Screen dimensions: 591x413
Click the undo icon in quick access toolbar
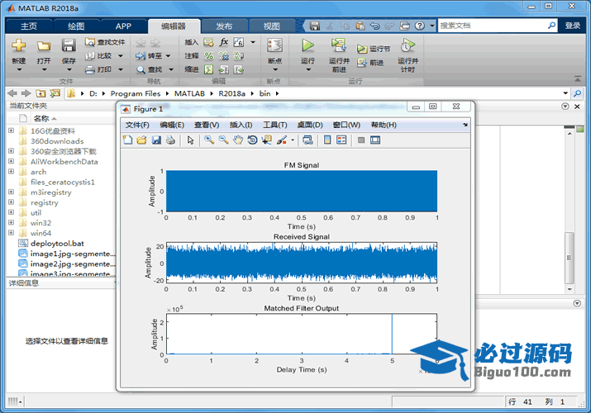(374, 26)
